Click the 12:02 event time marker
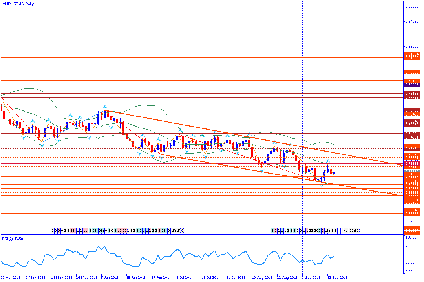Image resolution: width=424 pixels, height=282 pixels. pos(122,230)
